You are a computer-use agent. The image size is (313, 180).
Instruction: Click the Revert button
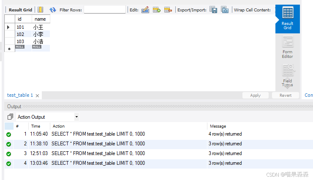tap(286, 95)
